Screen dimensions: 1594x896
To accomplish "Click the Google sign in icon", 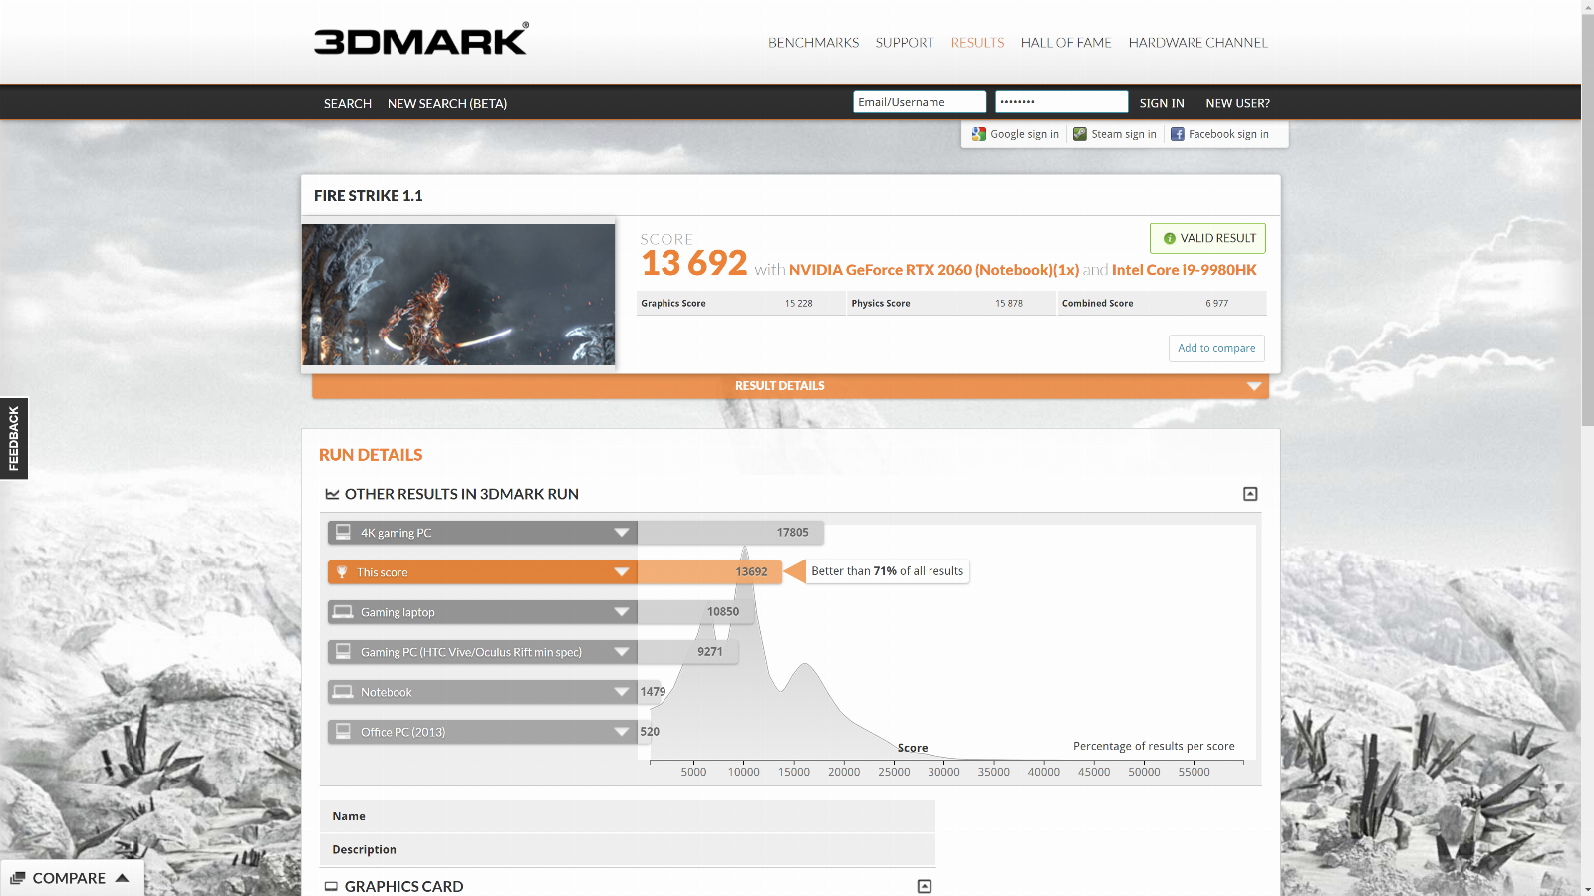I will tap(979, 134).
